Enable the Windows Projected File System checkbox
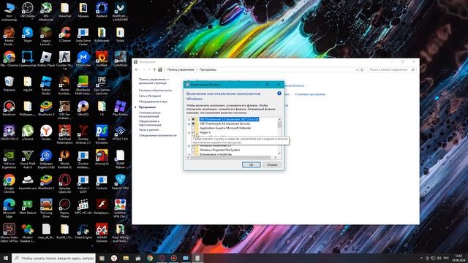The image size is (468, 263). (193, 150)
